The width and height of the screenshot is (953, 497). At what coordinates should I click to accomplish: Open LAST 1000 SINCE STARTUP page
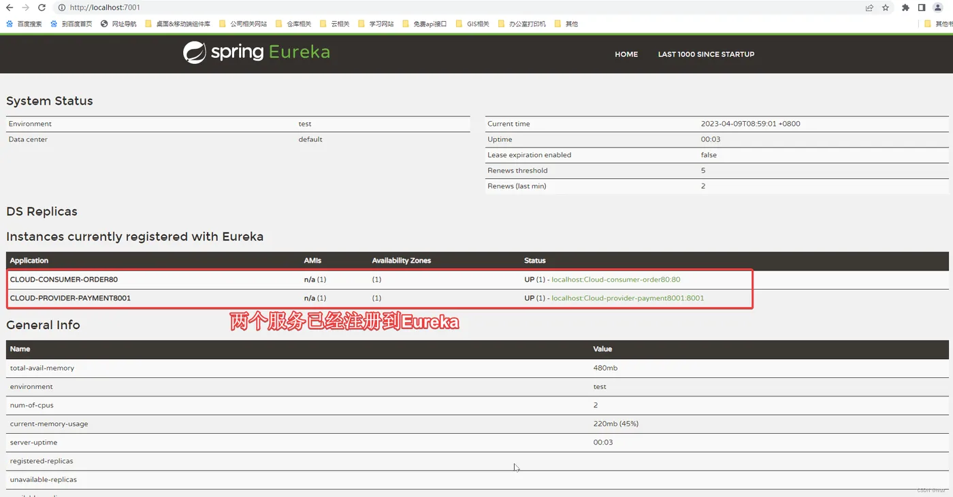tap(706, 54)
